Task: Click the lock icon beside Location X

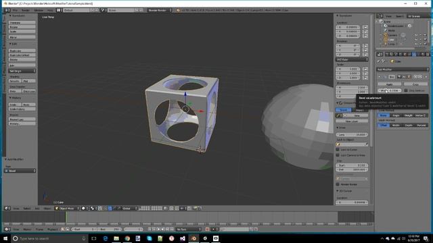Action: point(365,27)
